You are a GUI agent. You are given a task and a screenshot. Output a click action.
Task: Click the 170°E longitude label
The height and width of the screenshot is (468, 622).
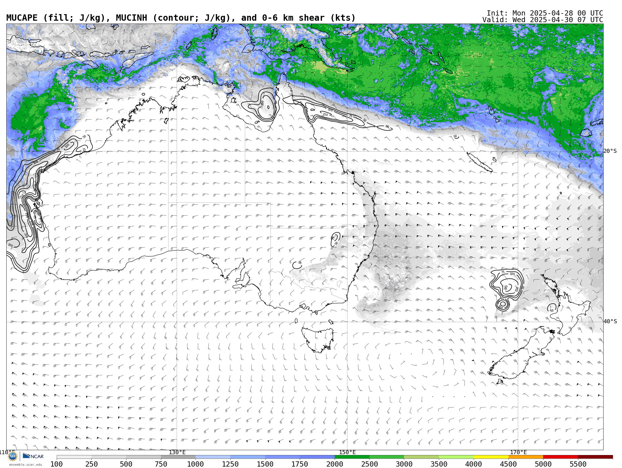tap(518, 452)
